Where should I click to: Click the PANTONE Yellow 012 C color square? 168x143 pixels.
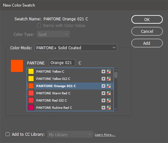click(x=31, y=79)
